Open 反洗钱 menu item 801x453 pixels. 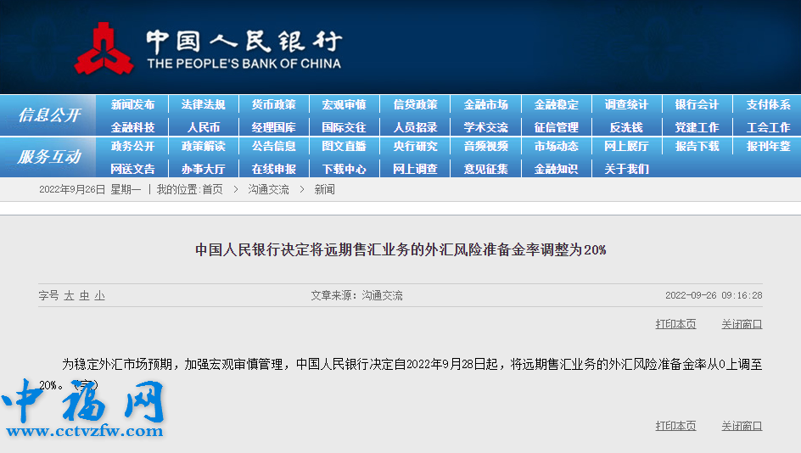coord(627,127)
